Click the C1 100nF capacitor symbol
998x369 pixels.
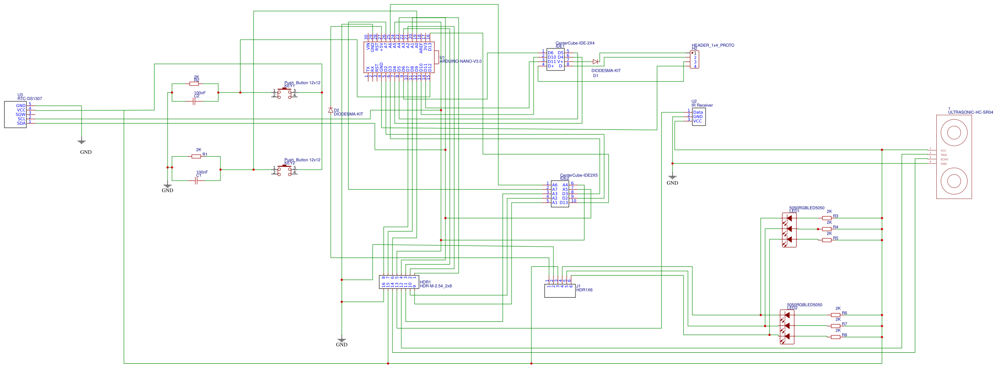click(x=196, y=181)
